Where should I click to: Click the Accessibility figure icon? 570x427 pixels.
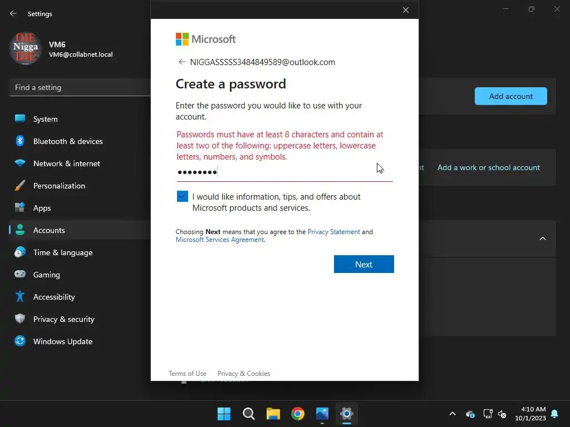pos(20,297)
